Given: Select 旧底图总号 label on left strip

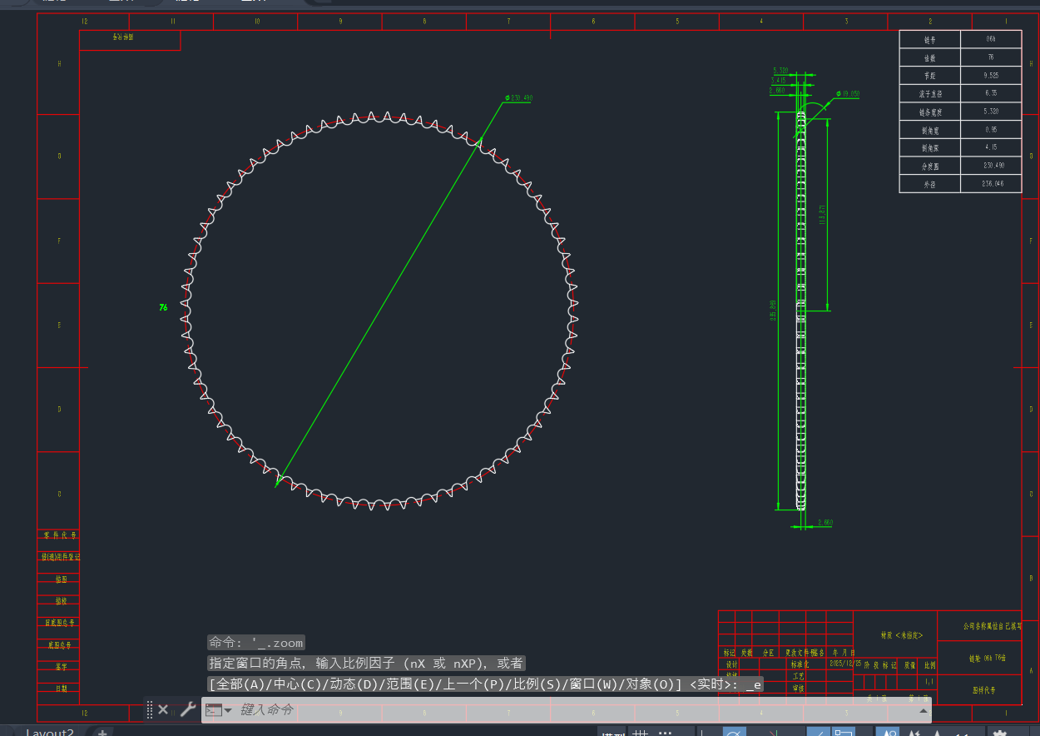Looking at the screenshot, I should (x=60, y=623).
